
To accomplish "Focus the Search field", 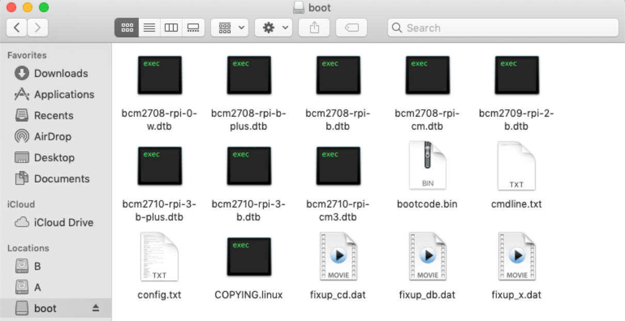I will [503, 28].
